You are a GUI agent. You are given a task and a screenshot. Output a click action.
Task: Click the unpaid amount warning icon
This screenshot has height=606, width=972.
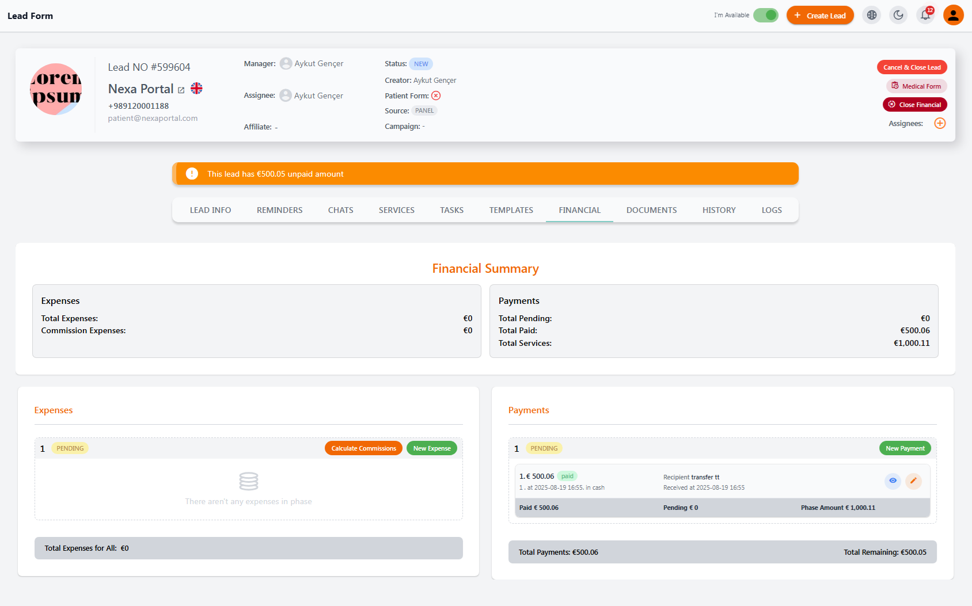click(x=192, y=174)
